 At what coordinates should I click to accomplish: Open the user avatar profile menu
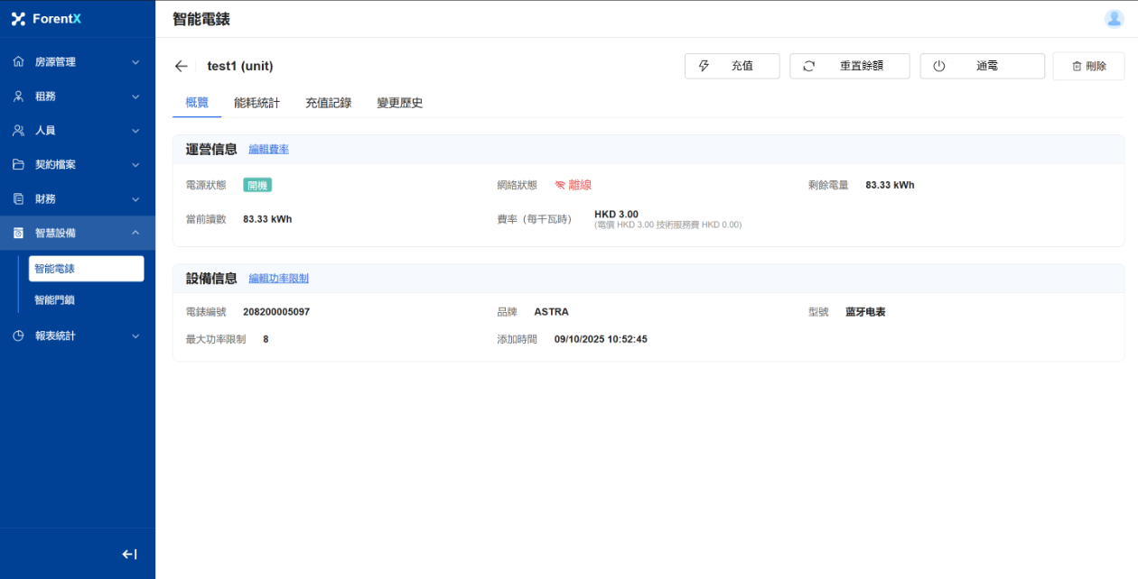[1114, 19]
